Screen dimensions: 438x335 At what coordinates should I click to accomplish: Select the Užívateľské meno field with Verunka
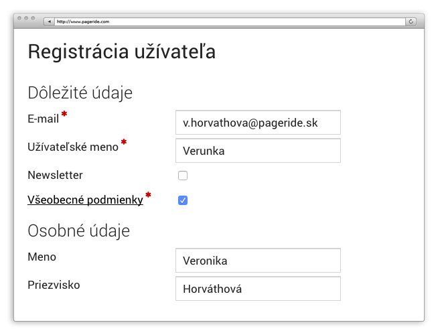tap(258, 151)
